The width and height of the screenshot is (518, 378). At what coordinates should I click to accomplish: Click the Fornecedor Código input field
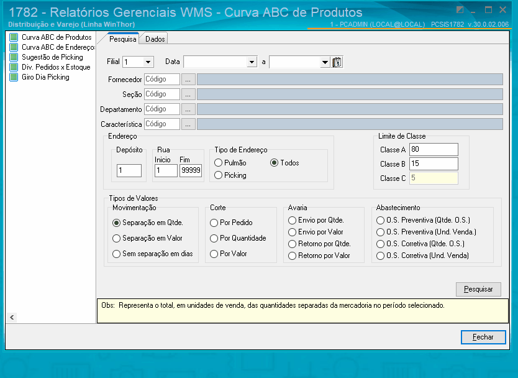click(162, 80)
